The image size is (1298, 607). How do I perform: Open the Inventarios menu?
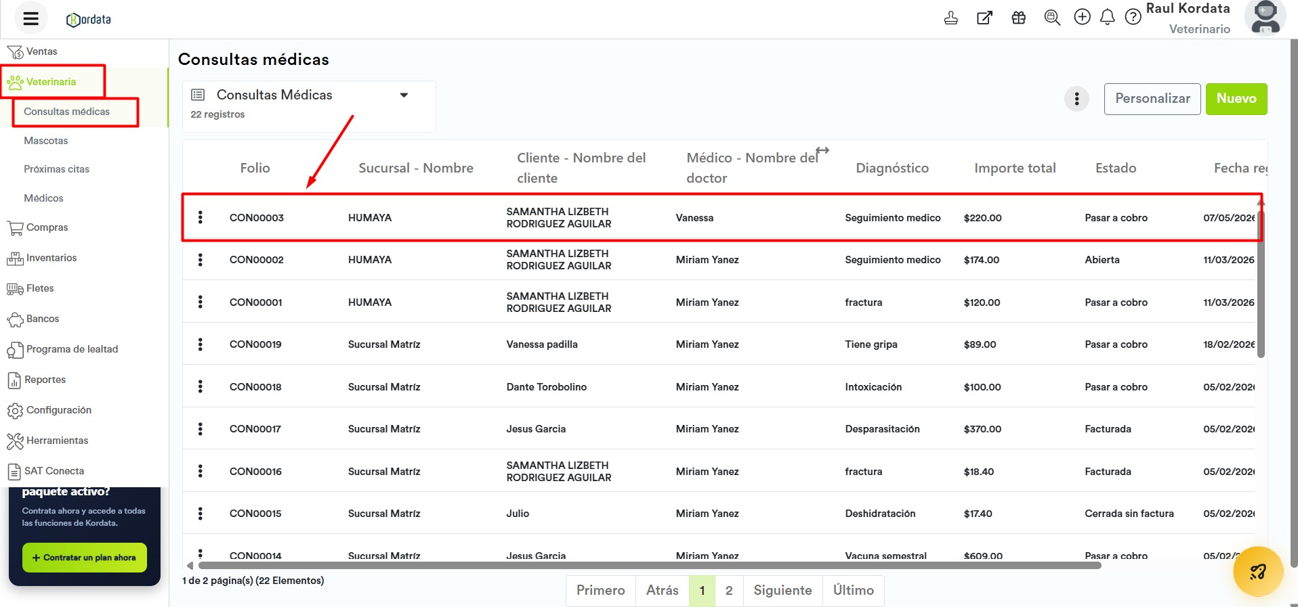point(41,258)
